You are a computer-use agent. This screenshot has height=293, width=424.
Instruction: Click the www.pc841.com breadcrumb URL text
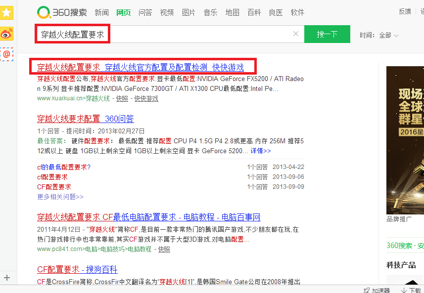click(x=94, y=249)
